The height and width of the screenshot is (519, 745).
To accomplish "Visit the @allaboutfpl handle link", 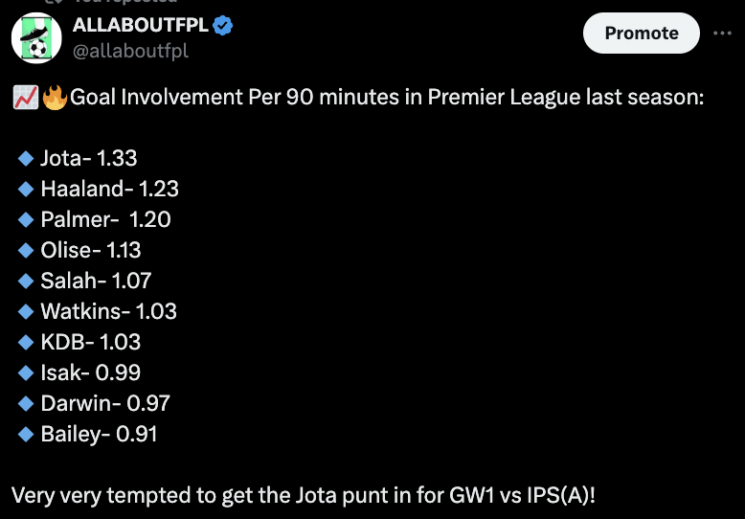I will point(130,51).
